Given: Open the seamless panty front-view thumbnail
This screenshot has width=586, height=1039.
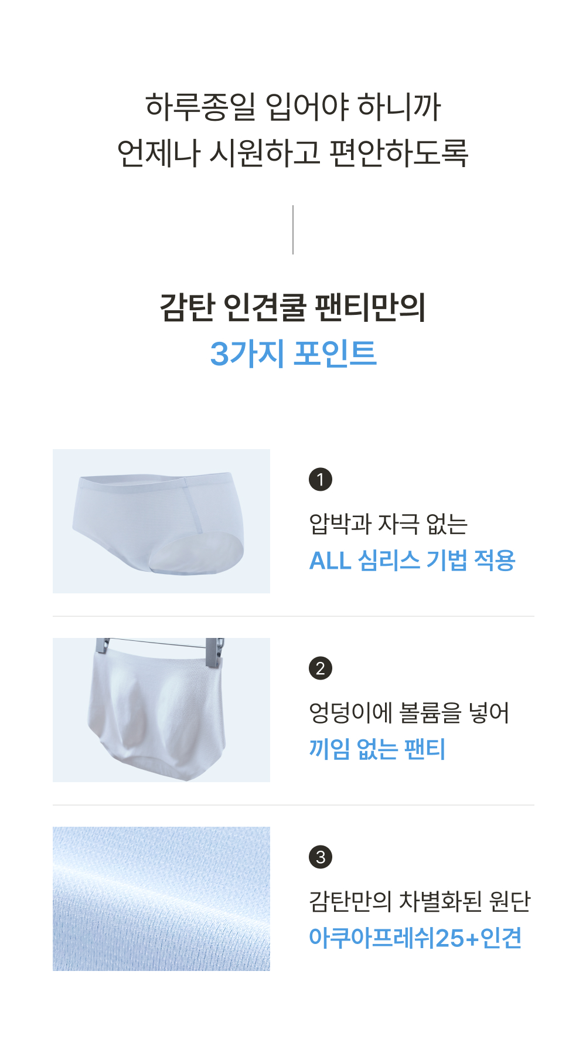Looking at the screenshot, I should 161,521.
